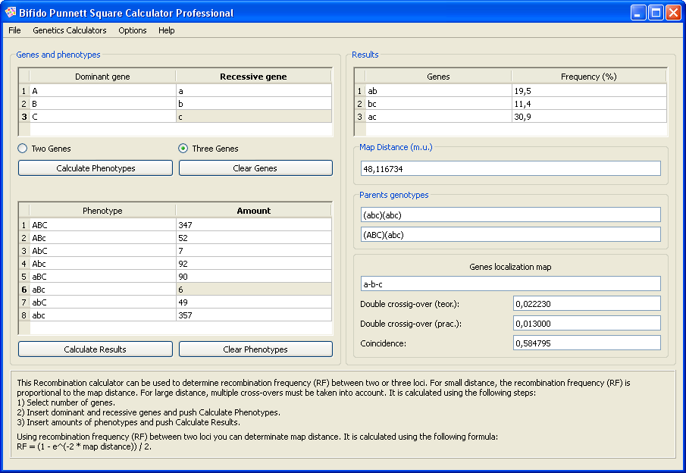Click the Dominant gene column header
This screenshot has width=686, height=473.
point(102,77)
